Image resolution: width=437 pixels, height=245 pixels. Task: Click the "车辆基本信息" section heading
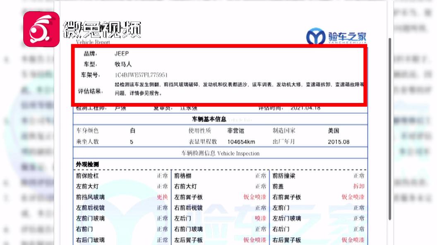(209, 119)
